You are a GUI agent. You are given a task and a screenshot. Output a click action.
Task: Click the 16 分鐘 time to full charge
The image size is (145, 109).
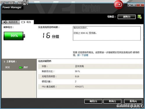tap(51, 35)
